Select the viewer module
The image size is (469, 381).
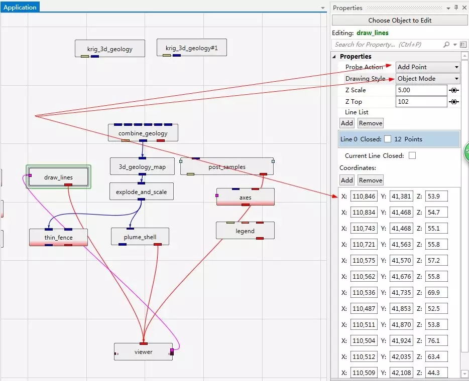click(x=143, y=351)
